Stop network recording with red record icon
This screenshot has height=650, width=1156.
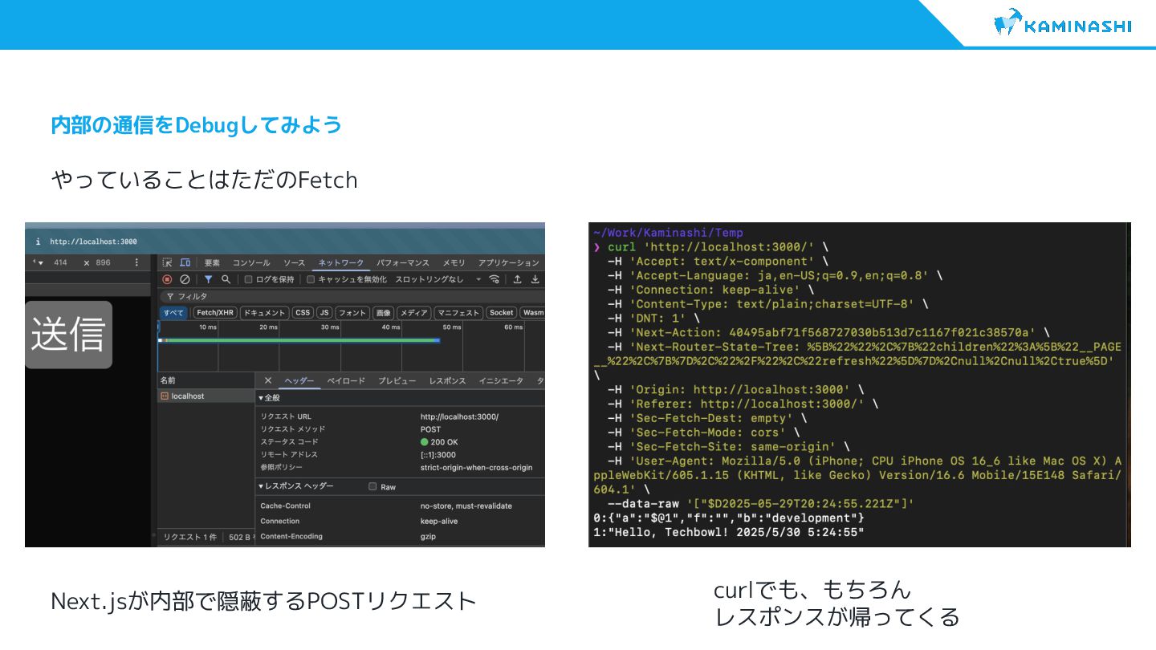pos(167,279)
